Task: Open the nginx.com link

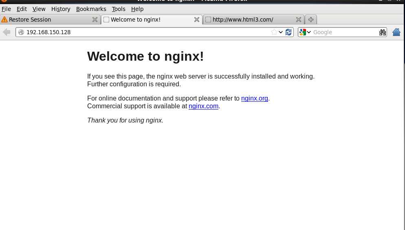Action: pyautogui.click(x=204, y=106)
